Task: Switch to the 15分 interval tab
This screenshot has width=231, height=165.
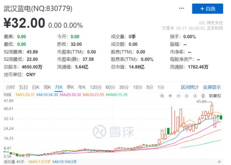Action: pyautogui.click(x=138, y=87)
